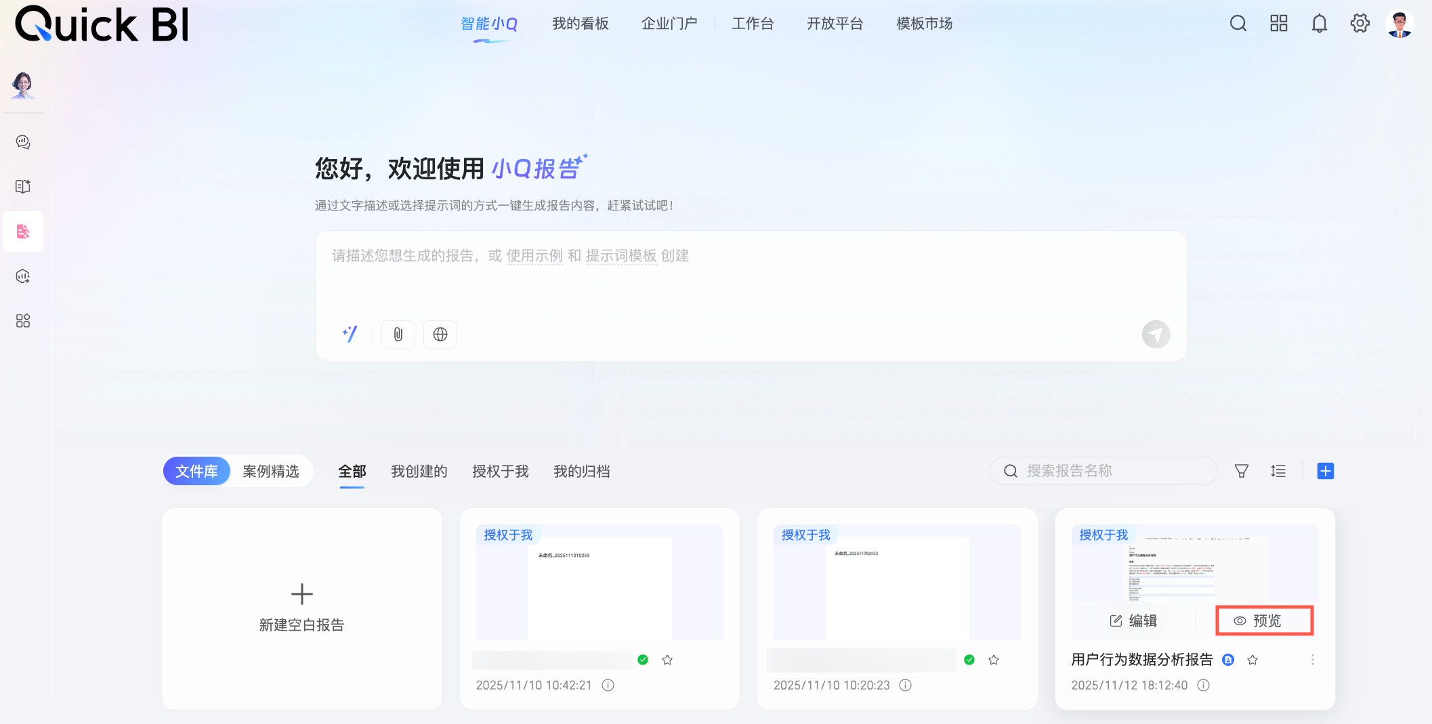Screen dimensions: 1432x724
Task: Click the magic sparkle icon below prompt box
Action: (x=350, y=334)
